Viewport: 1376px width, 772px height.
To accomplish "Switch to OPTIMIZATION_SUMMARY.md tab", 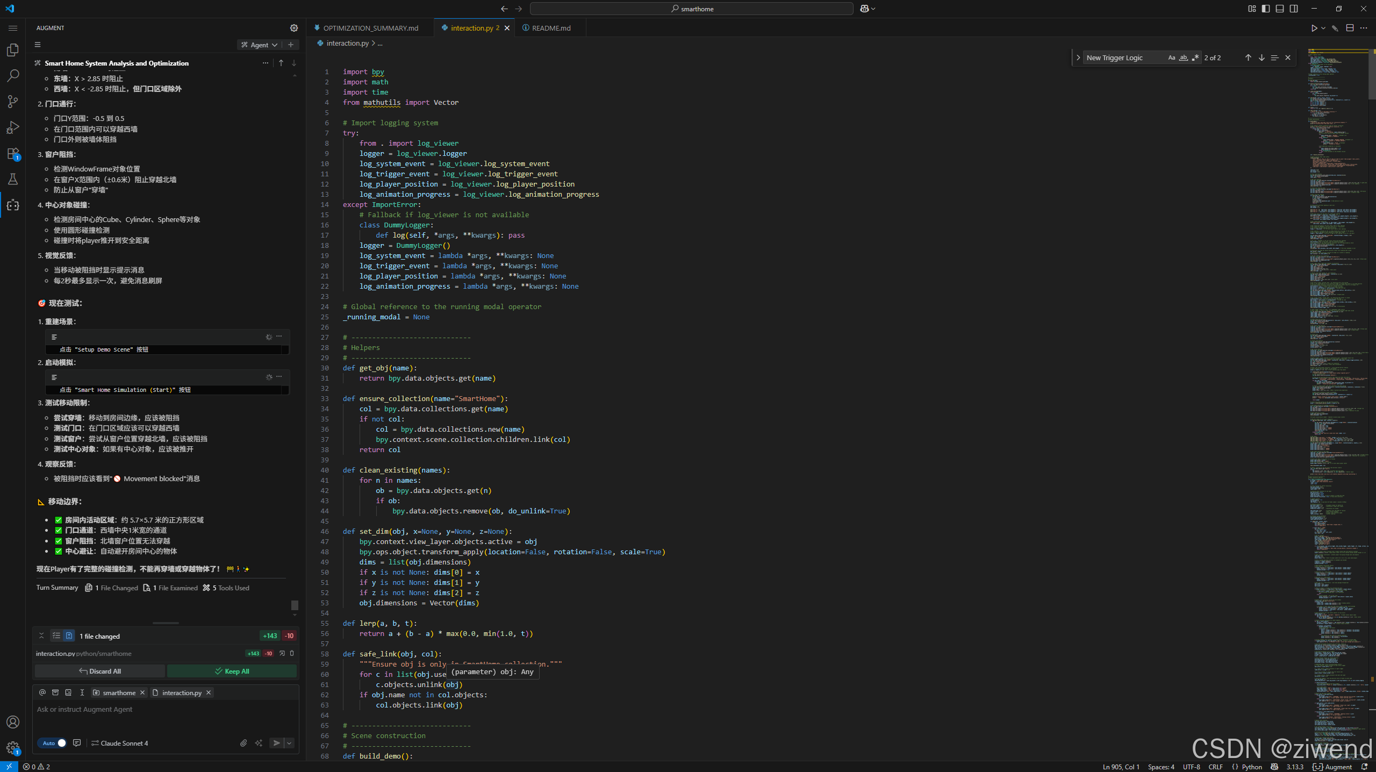I will (x=370, y=28).
